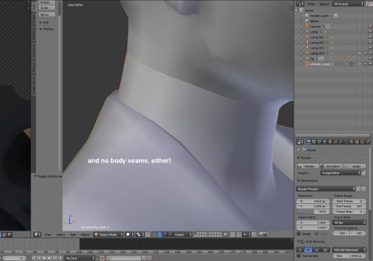This screenshot has width=373, height=261.
Task: Open the Render properties camera tab icon
Action: pyautogui.click(x=309, y=142)
